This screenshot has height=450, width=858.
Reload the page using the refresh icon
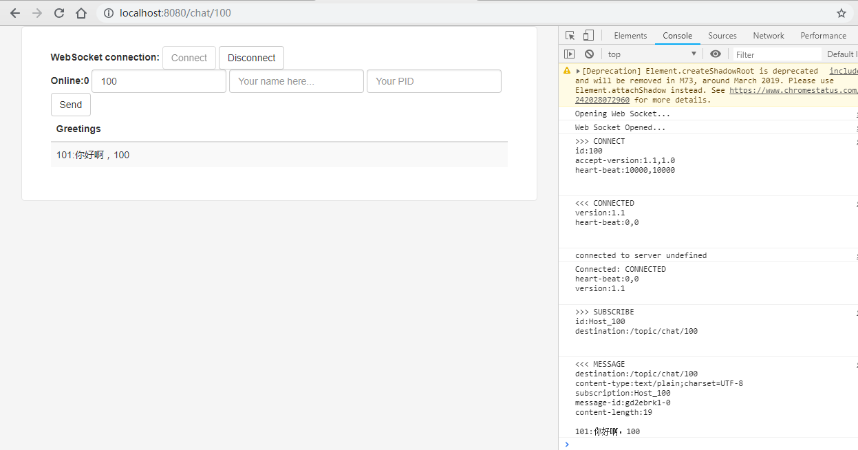tap(59, 13)
